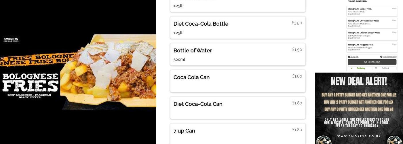
Task: Choose Young Guns Nuggets Meal
Action: pos(372,47)
